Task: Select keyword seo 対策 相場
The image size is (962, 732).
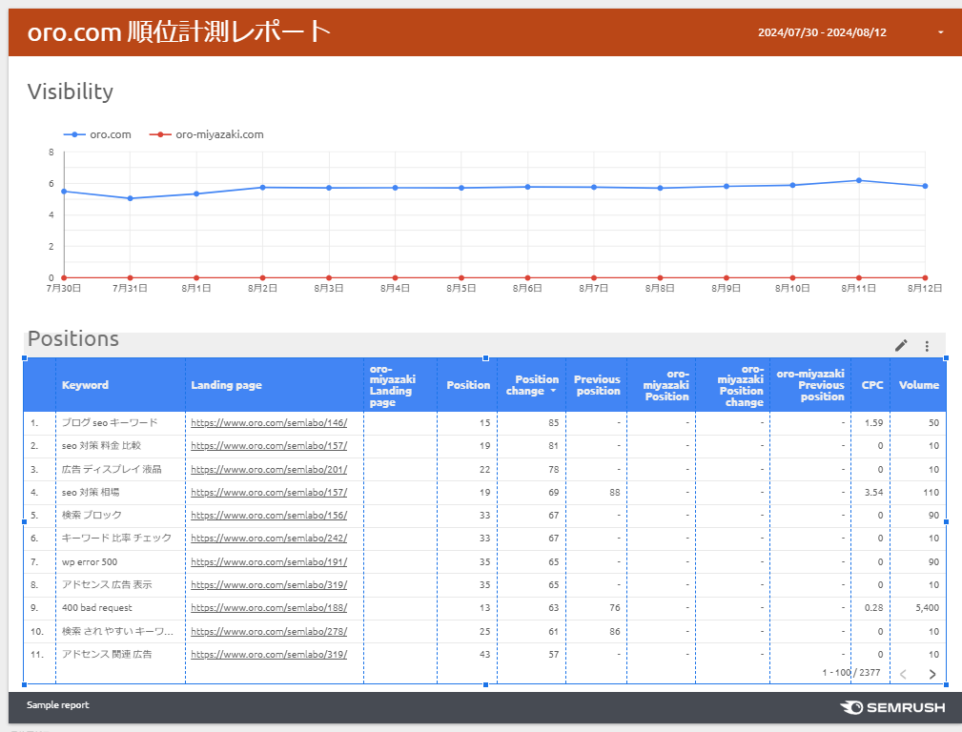Action: 91,492
